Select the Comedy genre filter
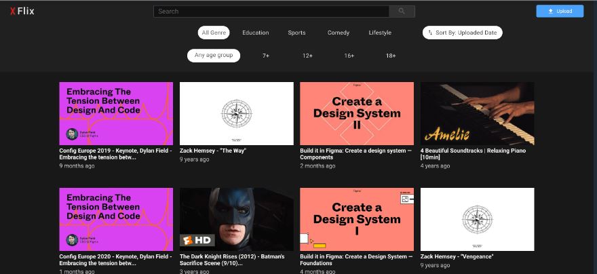The image size is (597, 274). pyautogui.click(x=338, y=33)
